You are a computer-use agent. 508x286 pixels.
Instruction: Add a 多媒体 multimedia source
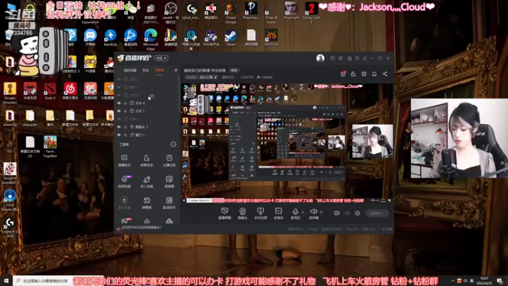tap(279, 214)
